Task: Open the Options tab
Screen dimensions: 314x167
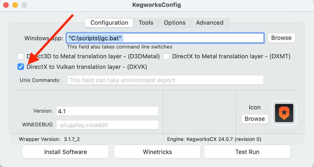Action: pos(175,23)
